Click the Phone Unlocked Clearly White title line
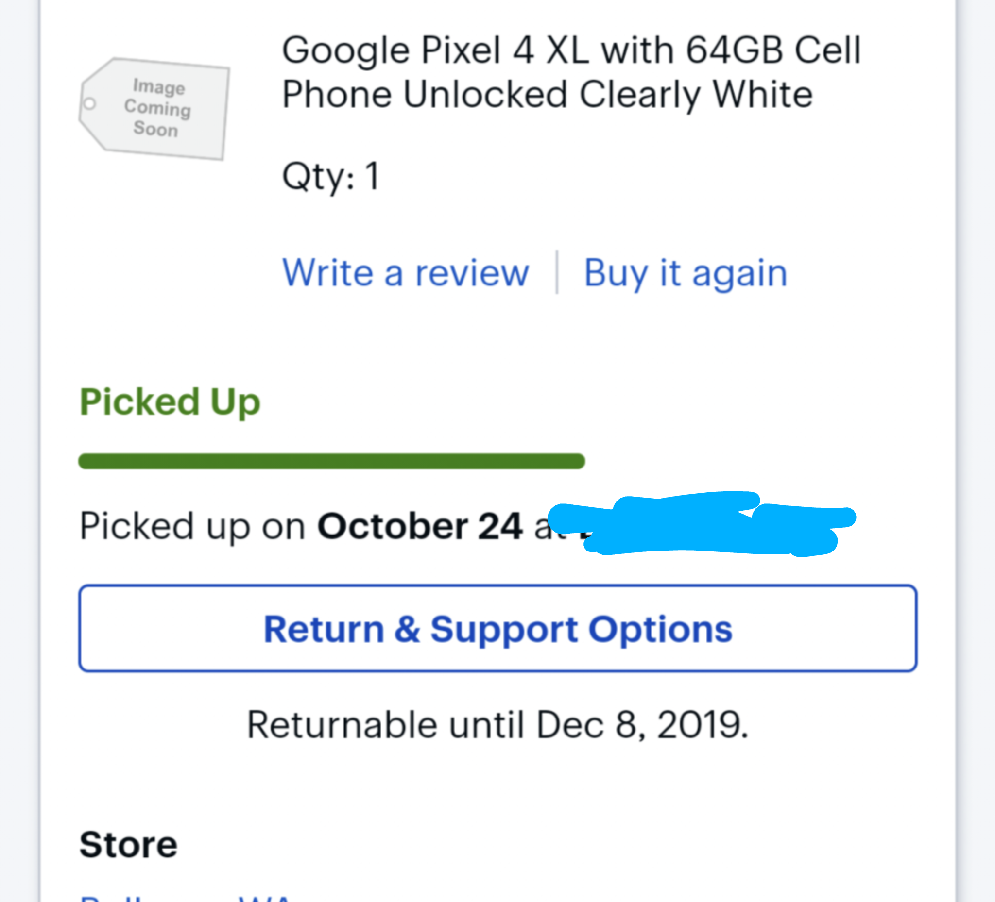 pyautogui.click(x=548, y=95)
